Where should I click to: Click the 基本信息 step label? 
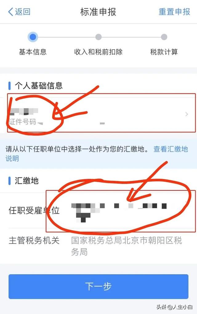click(33, 52)
